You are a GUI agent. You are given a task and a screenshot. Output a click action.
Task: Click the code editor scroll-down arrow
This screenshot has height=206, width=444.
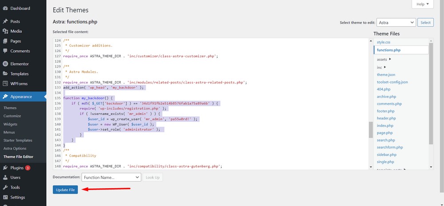(x=371, y=167)
